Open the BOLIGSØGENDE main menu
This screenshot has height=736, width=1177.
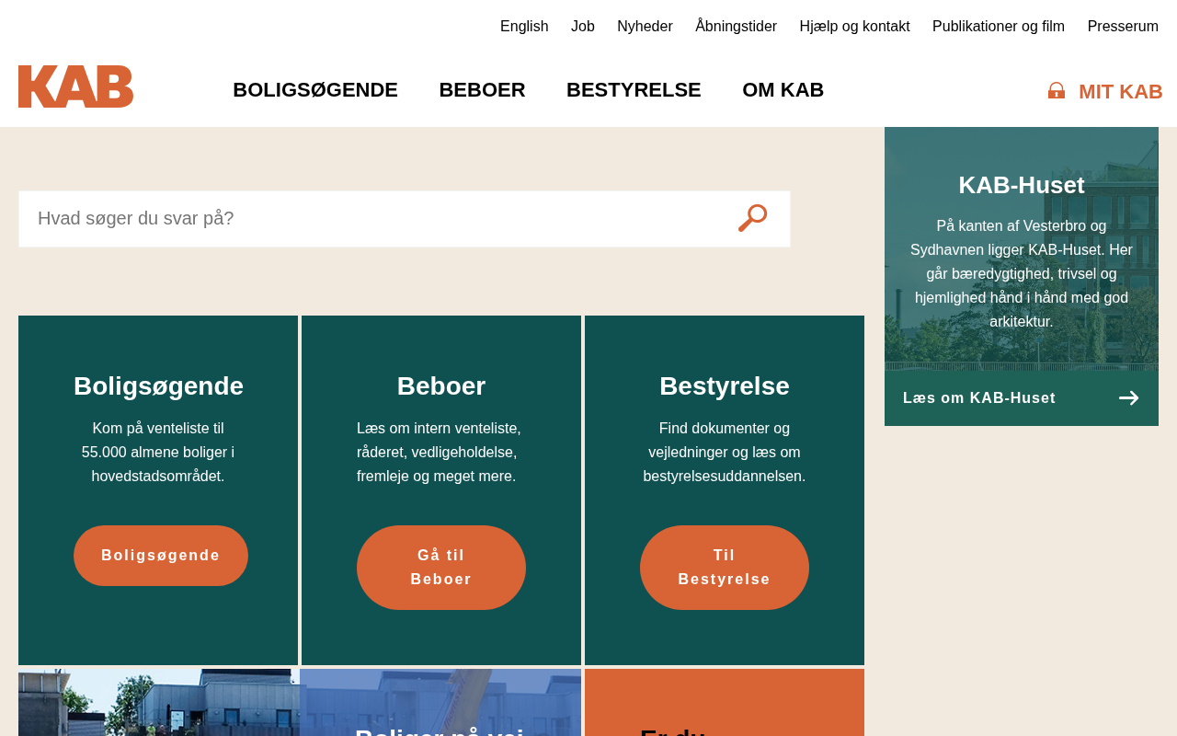(315, 90)
